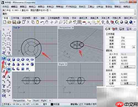Switch to the Right viewport tab

point(44,101)
